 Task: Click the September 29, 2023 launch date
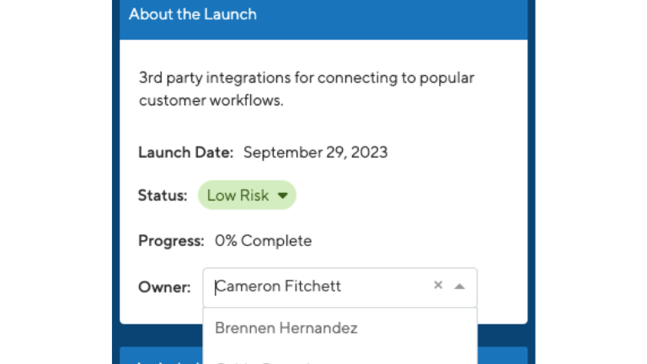[315, 153]
